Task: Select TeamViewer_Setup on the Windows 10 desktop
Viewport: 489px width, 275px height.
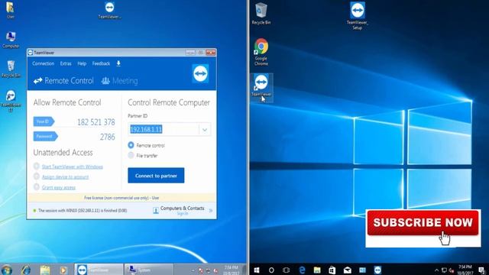Action: (x=358, y=16)
